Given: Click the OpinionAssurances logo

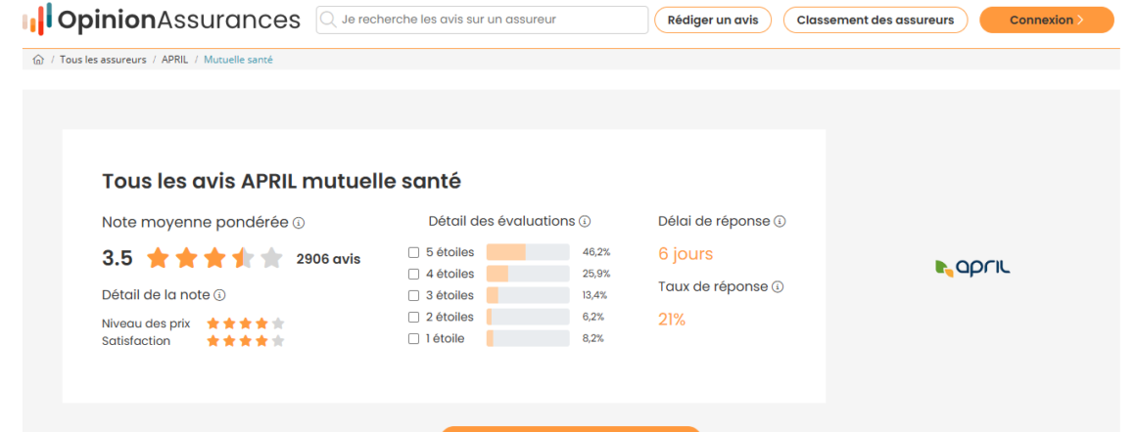Looking at the screenshot, I should click(161, 20).
